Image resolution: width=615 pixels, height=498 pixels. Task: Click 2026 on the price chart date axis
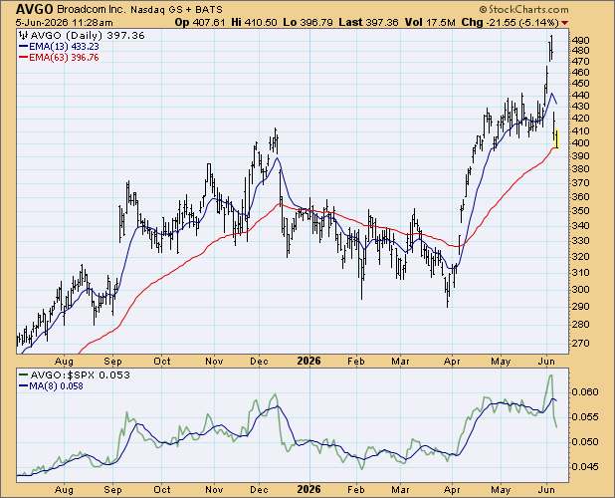coord(308,361)
